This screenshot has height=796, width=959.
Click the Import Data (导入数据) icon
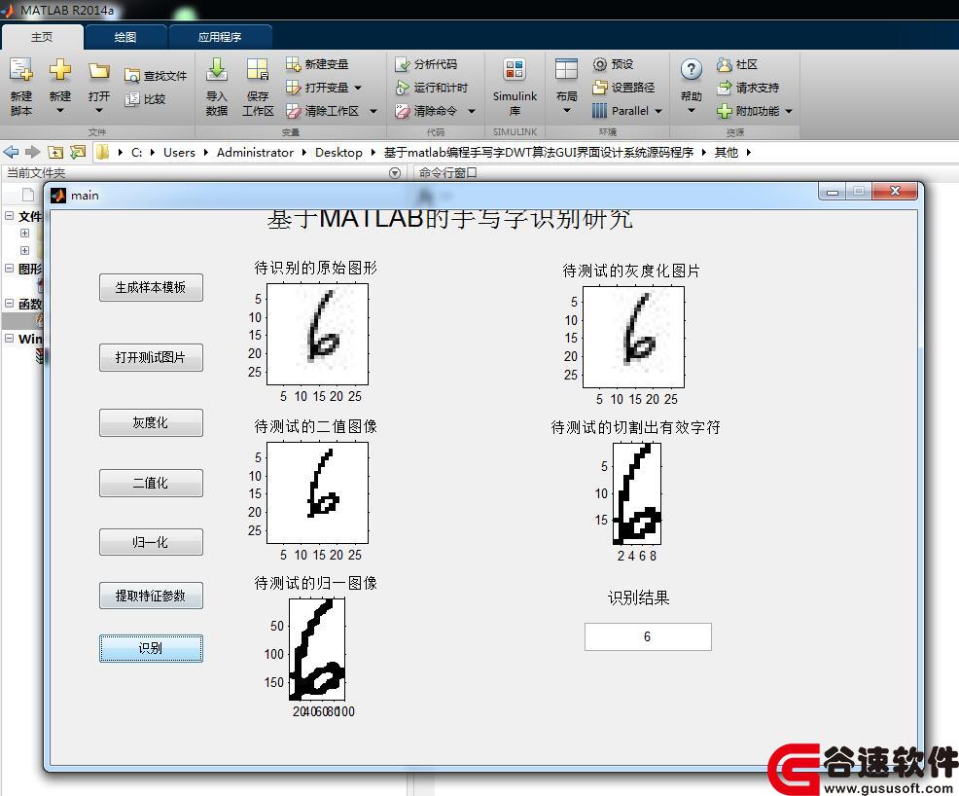tap(217, 70)
